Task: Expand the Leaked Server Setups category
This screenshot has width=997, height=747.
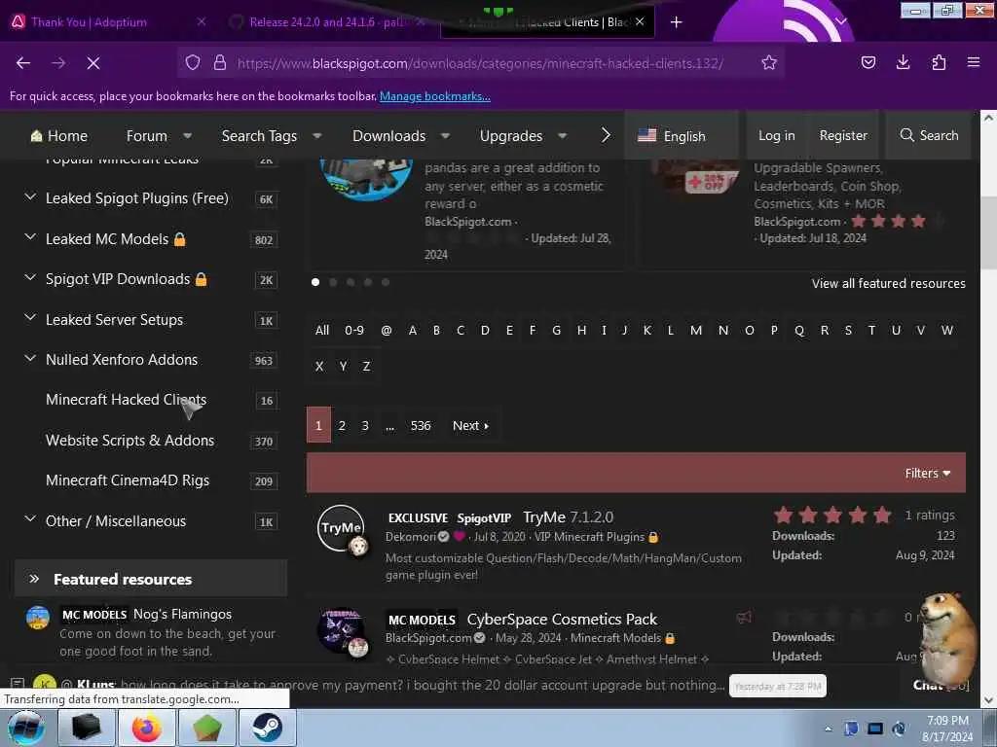Action: [x=30, y=318]
